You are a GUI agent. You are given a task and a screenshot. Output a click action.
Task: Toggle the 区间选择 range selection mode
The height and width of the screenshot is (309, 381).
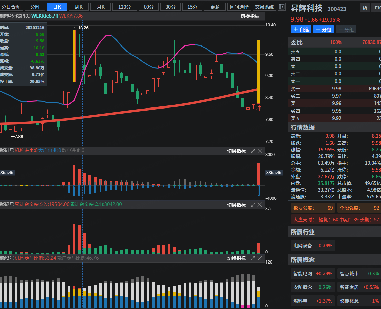point(239,7)
